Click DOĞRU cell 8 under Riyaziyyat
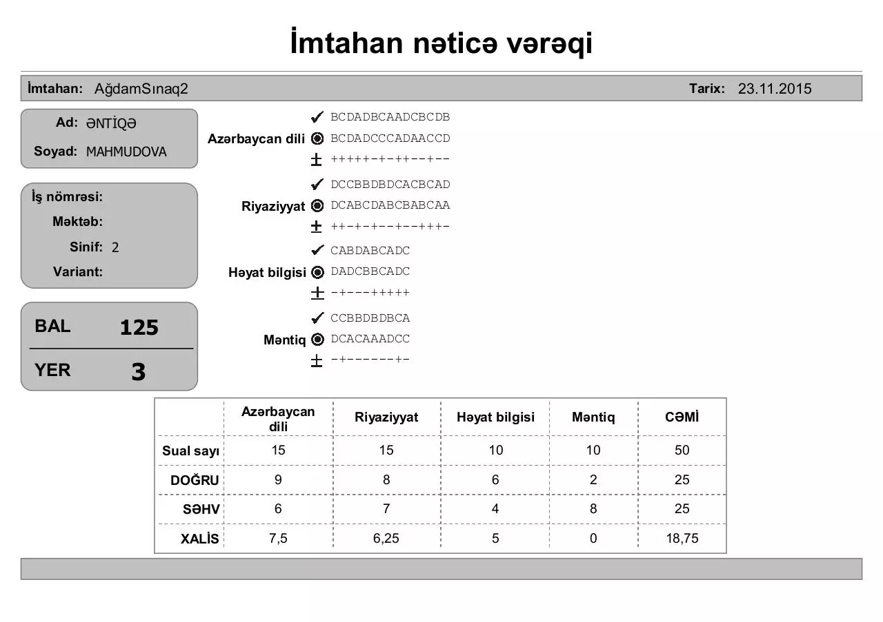The height and width of the screenshot is (622, 883). click(386, 480)
